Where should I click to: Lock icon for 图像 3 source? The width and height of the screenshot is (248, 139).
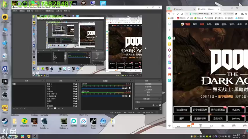[76, 84]
